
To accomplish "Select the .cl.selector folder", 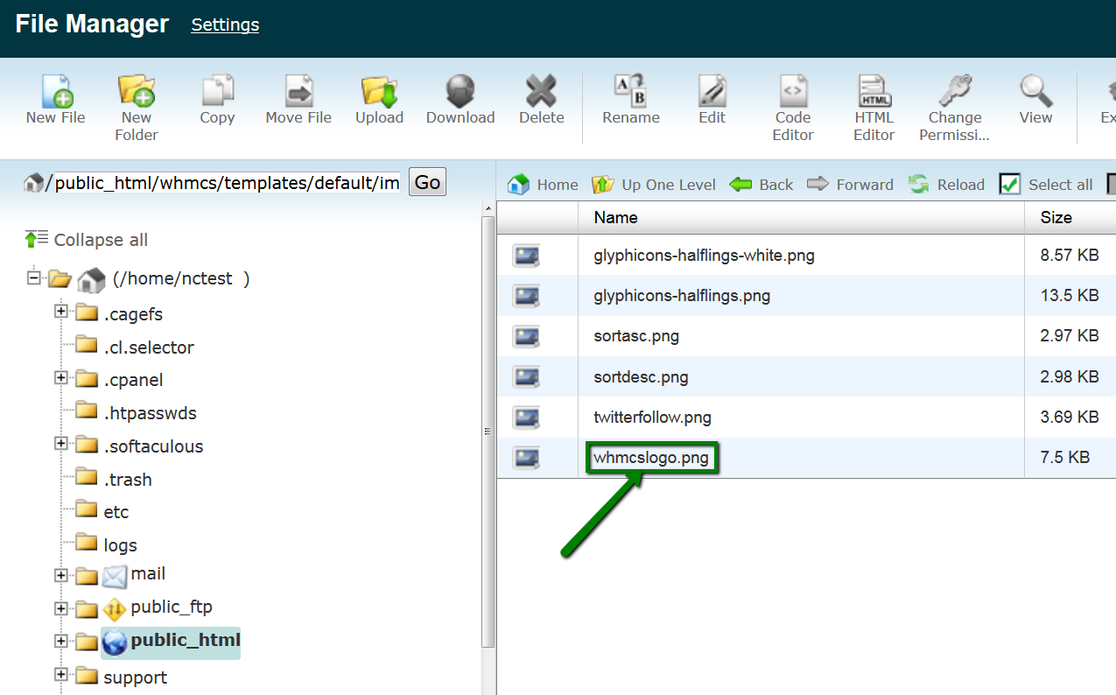I will coord(149,347).
